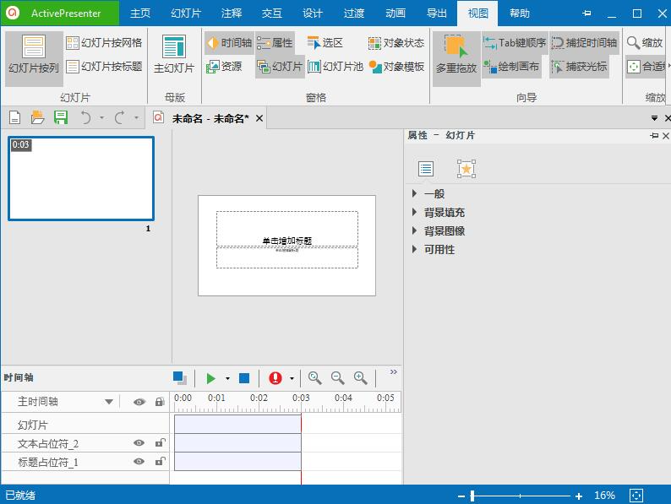Open the 注释 ribbon tab

click(232, 14)
